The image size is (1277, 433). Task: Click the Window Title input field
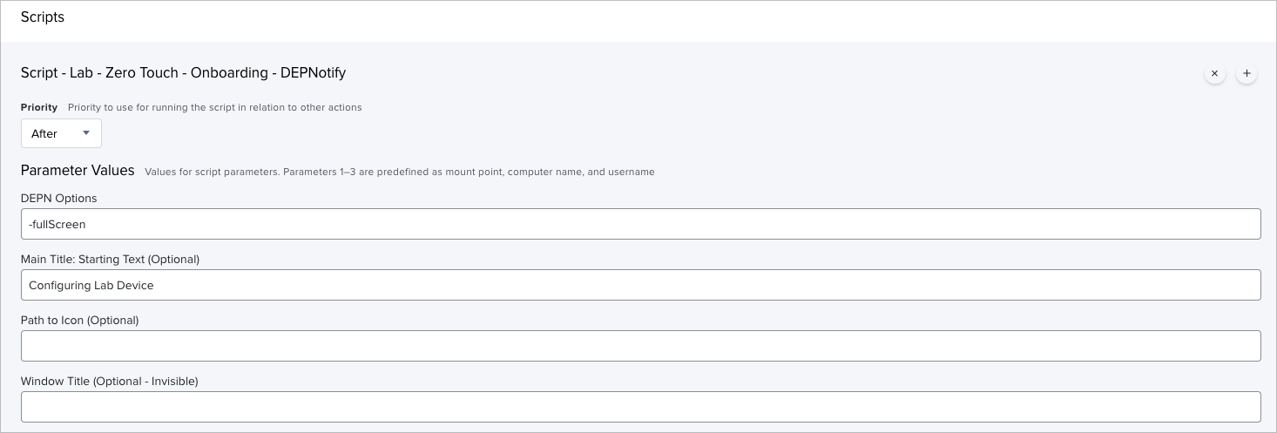640,407
